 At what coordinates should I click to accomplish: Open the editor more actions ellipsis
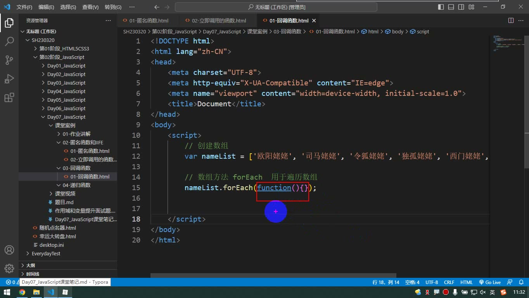(521, 21)
